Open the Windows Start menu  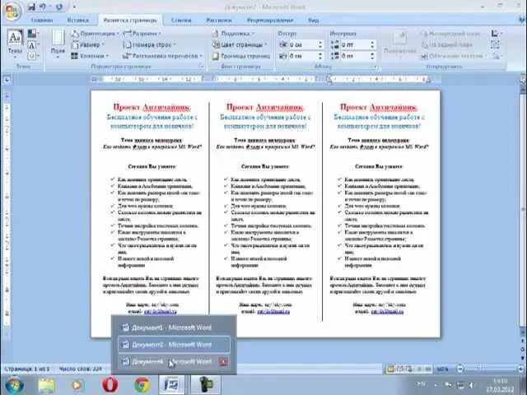(14, 385)
